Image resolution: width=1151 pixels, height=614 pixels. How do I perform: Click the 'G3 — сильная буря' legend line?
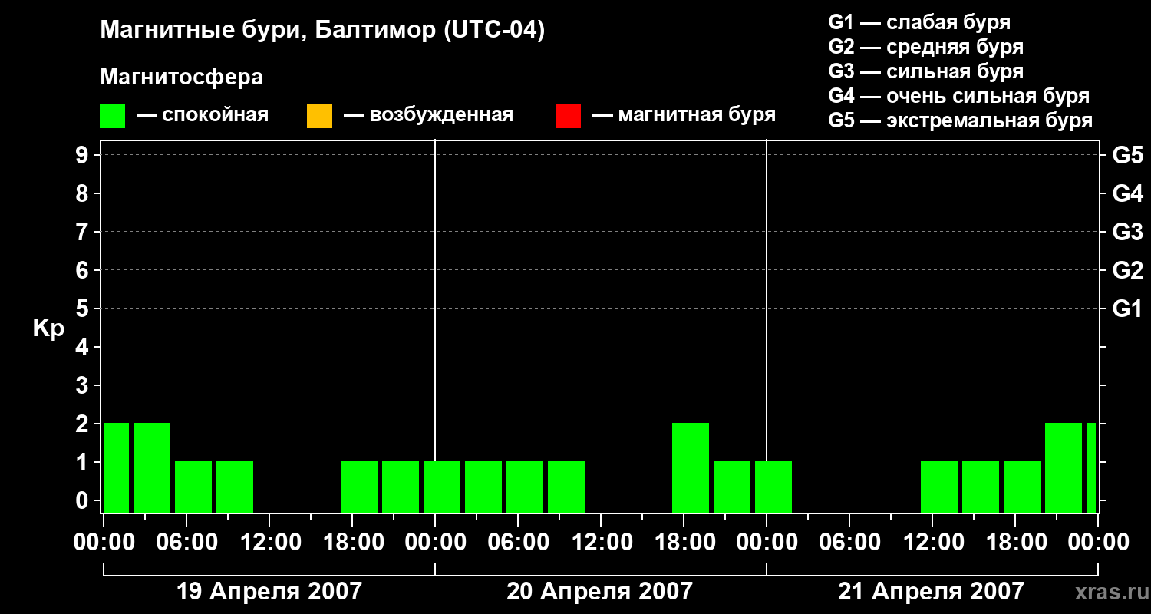[x=925, y=71]
